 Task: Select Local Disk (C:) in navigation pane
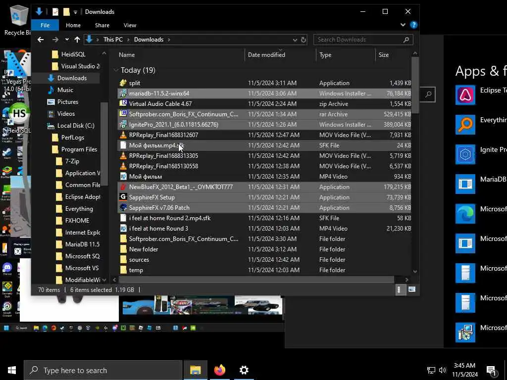click(76, 125)
